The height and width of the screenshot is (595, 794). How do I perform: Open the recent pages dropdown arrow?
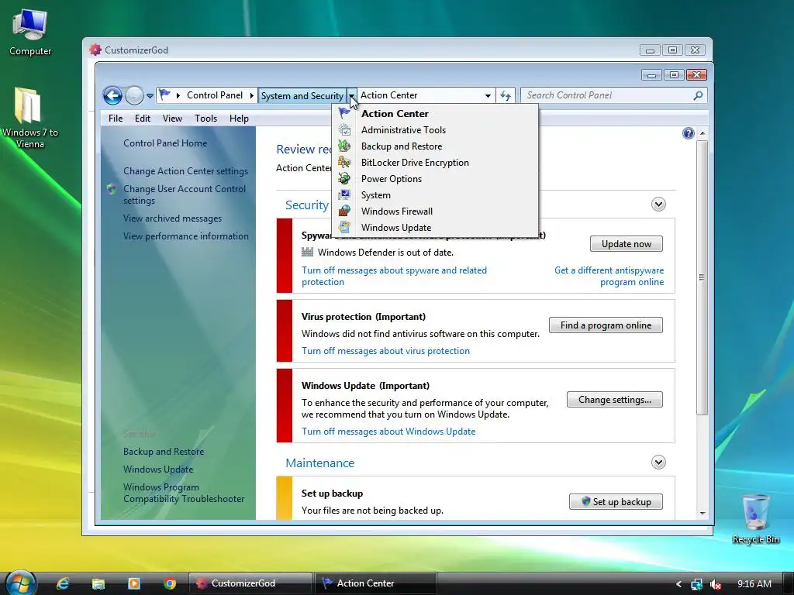[150, 95]
